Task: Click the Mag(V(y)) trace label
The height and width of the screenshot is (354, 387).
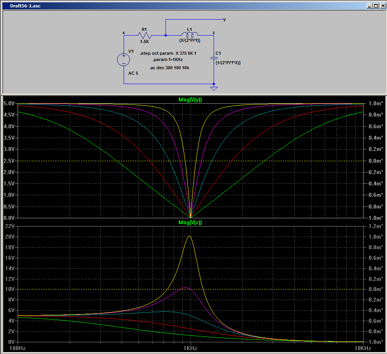Action: point(190,100)
